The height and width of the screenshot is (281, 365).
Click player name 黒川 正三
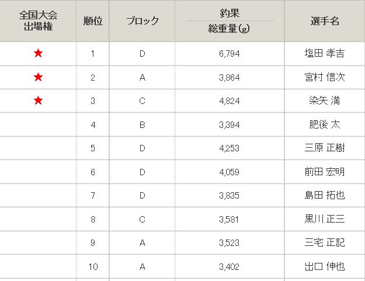[x=325, y=219]
